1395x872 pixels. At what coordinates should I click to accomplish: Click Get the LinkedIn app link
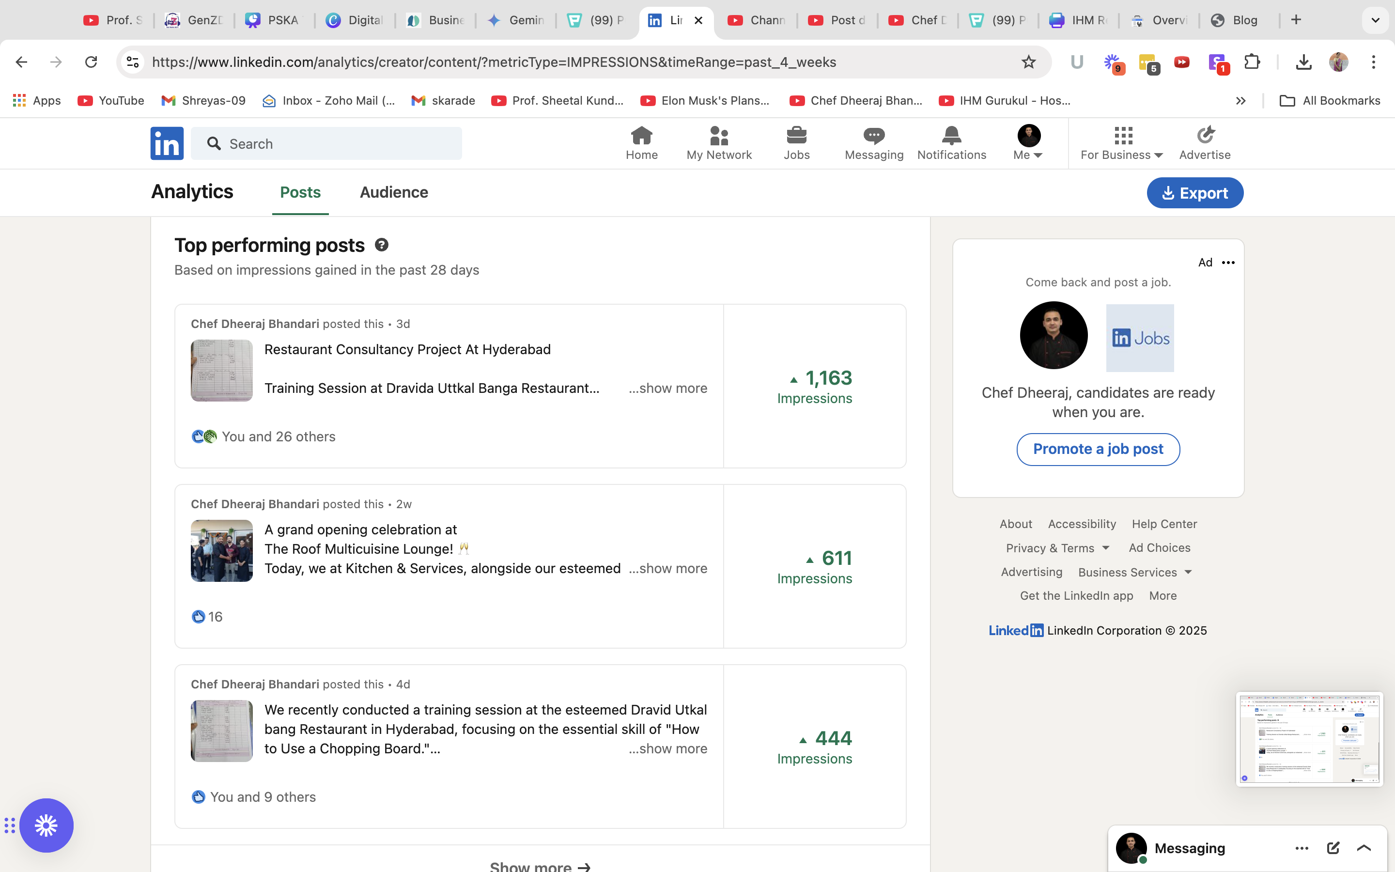(x=1076, y=596)
